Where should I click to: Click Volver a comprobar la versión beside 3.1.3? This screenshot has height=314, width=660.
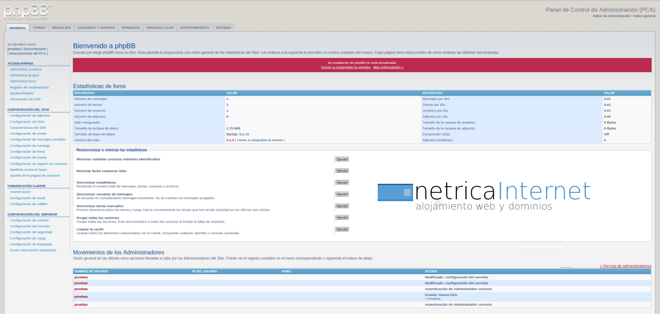tap(260, 140)
